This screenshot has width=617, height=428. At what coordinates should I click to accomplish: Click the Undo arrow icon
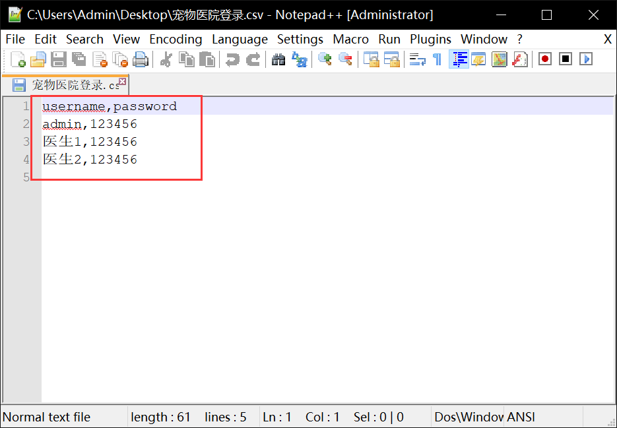[232, 59]
